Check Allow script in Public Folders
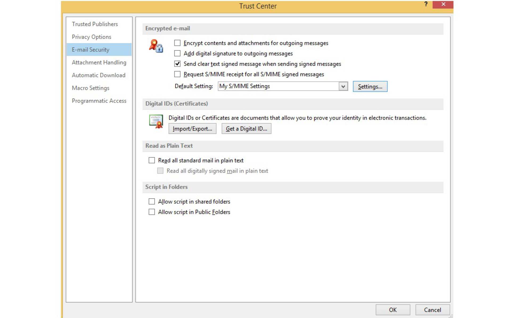This screenshot has width=515, height=318. coord(152,212)
